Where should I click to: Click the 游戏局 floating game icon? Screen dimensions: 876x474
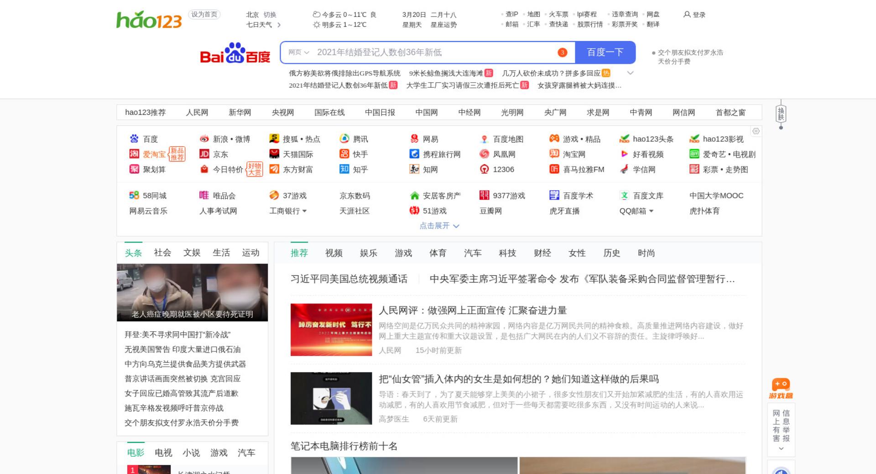pyautogui.click(x=781, y=389)
